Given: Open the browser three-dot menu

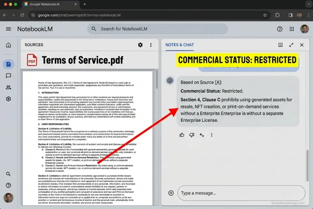Looking at the screenshot, I should 308,15.
